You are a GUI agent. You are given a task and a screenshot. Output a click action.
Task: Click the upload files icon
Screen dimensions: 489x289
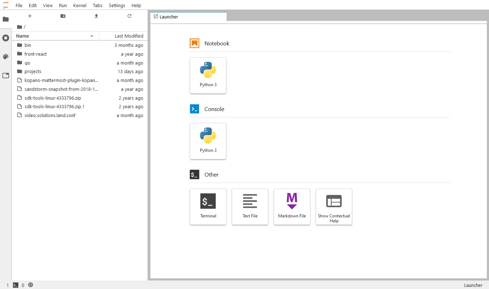pyautogui.click(x=96, y=16)
